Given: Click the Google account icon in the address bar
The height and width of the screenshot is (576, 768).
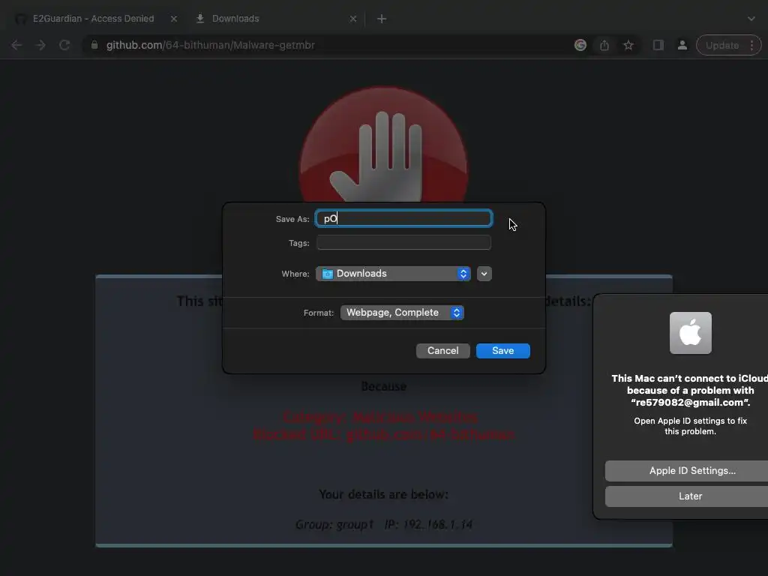Looking at the screenshot, I should [x=580, y=45].
